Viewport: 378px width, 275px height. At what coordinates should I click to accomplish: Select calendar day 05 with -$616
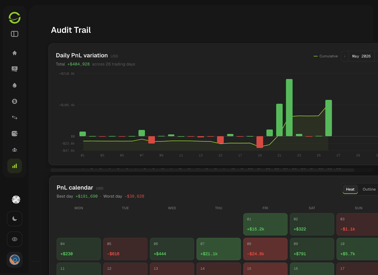tap(125, 249)
